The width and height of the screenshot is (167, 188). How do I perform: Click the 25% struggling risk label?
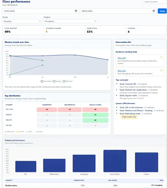[157, 185]
